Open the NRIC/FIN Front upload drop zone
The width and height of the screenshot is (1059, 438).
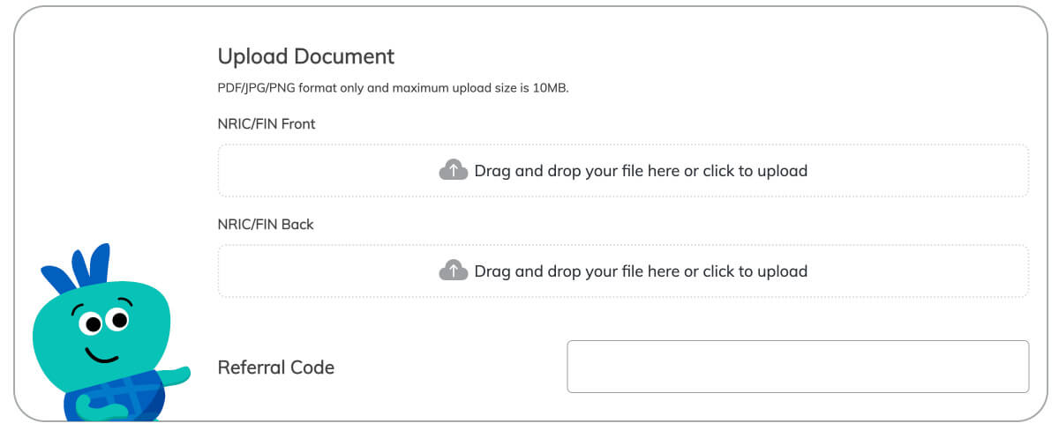(623, 170)
